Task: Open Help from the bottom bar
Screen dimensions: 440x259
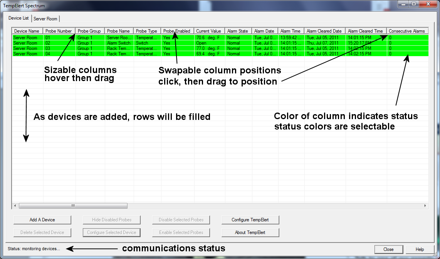Action: point(420,249)
